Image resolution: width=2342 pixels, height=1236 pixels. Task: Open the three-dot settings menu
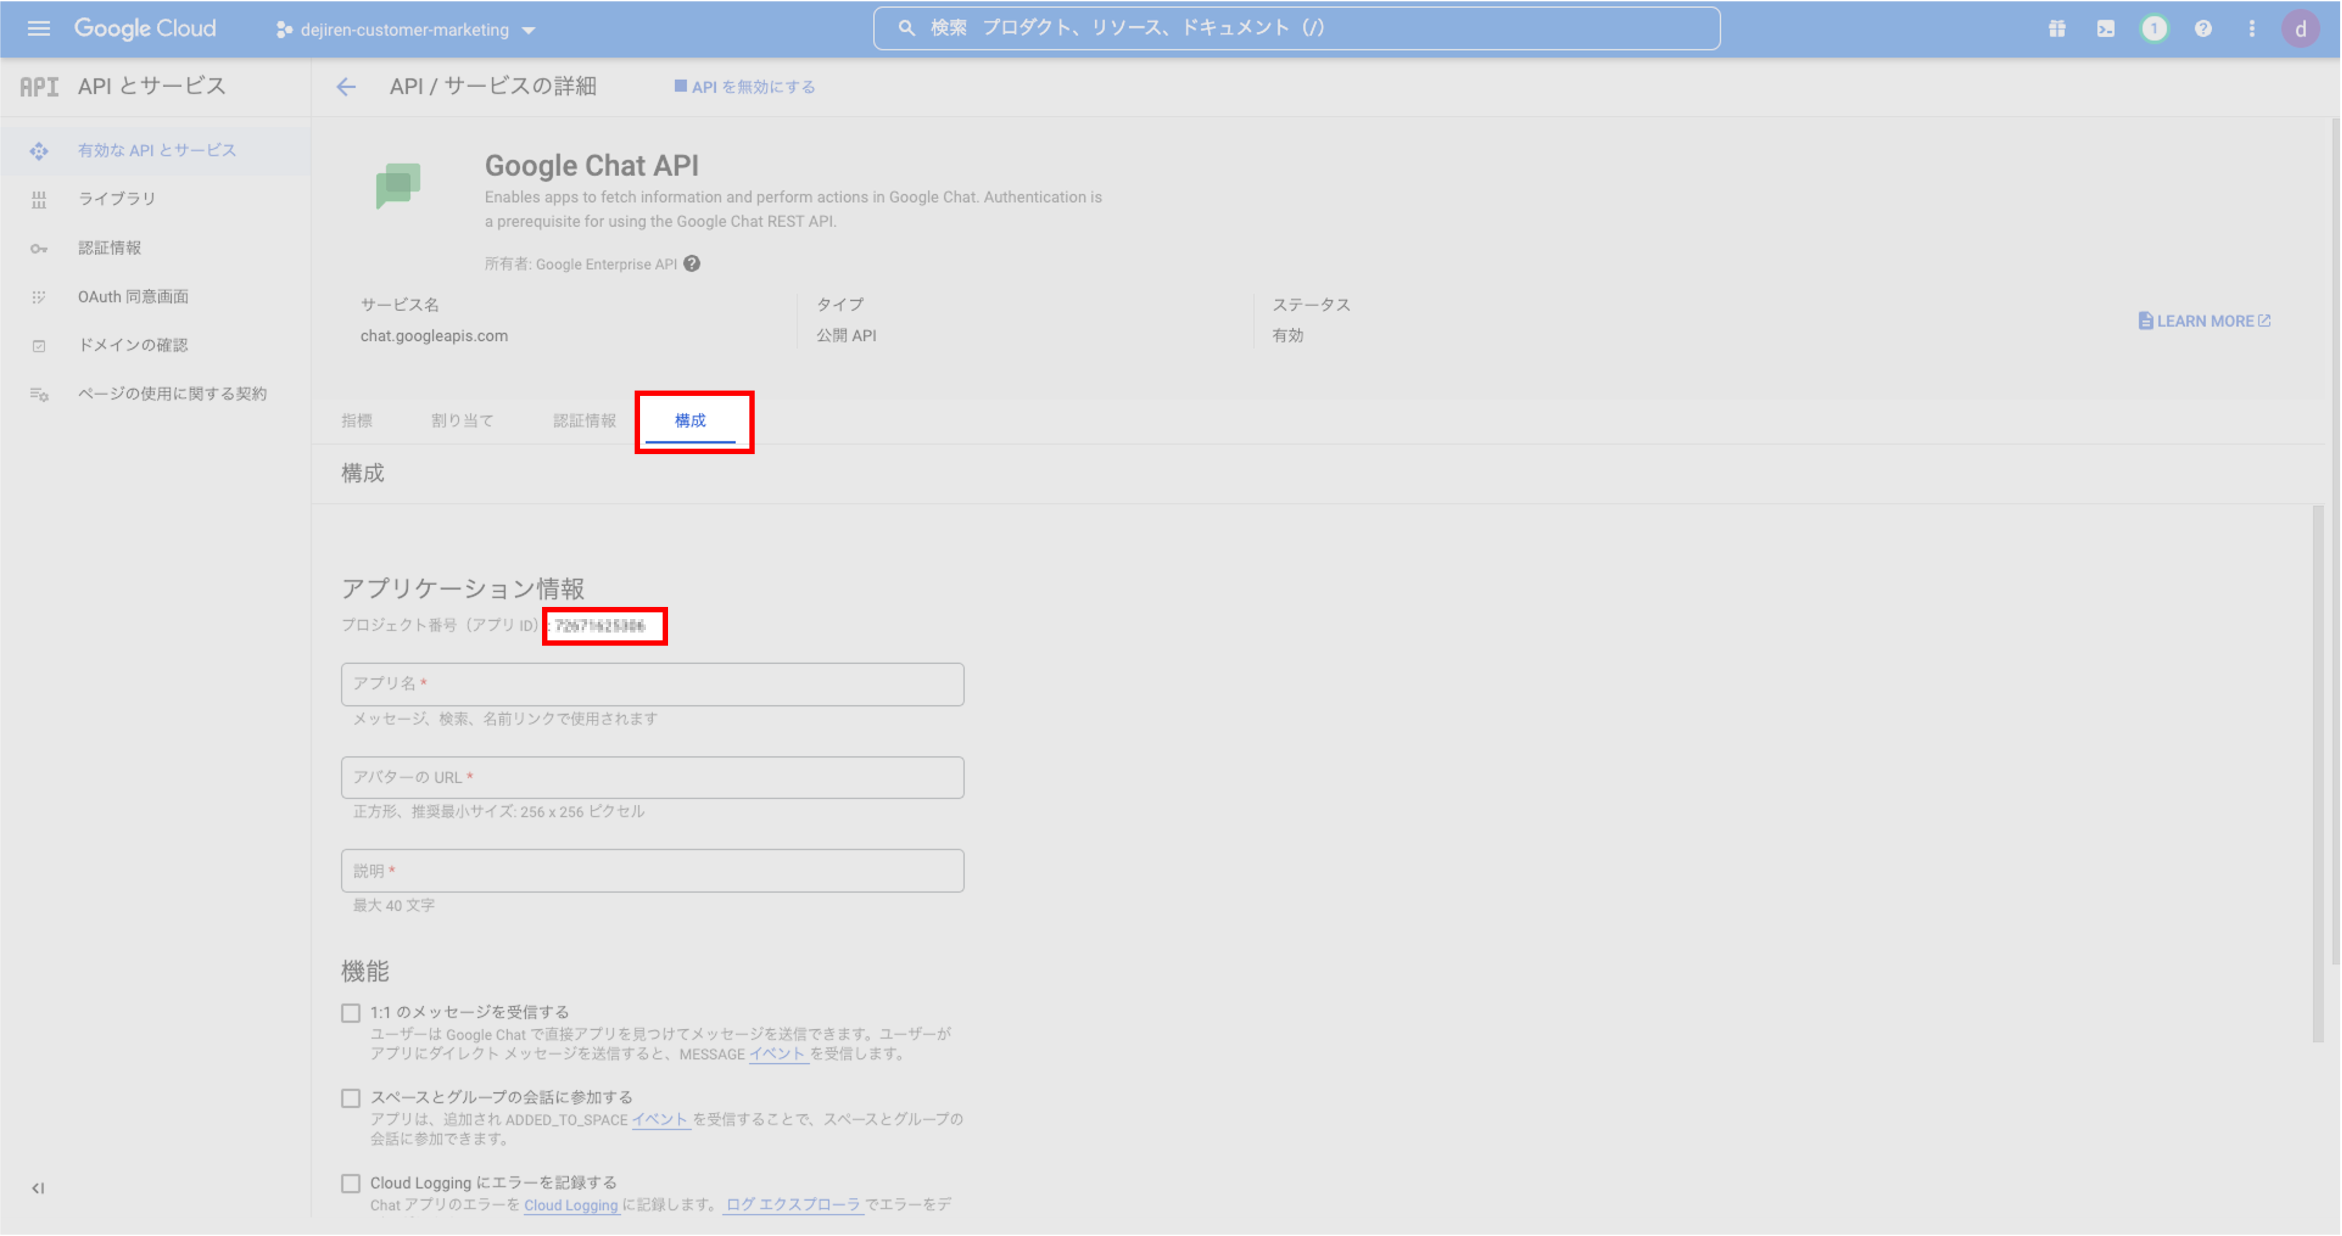pyautogui.click(x=2252, y=29)
